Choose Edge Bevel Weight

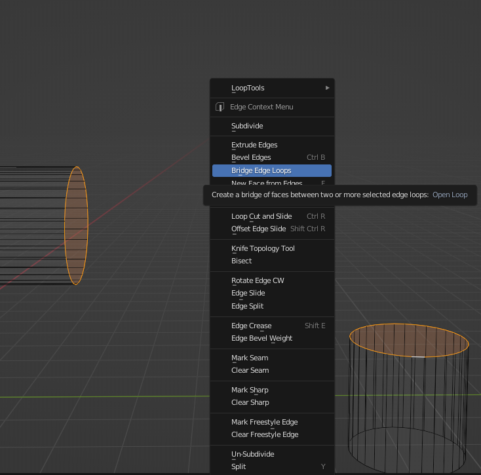coord(272,338)
